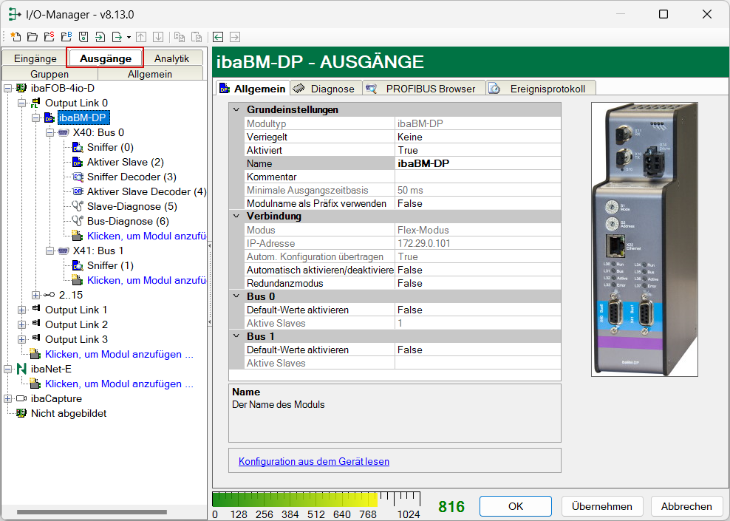
Task: Click add module link below Output Link 3
Action: tap(119, 354)
